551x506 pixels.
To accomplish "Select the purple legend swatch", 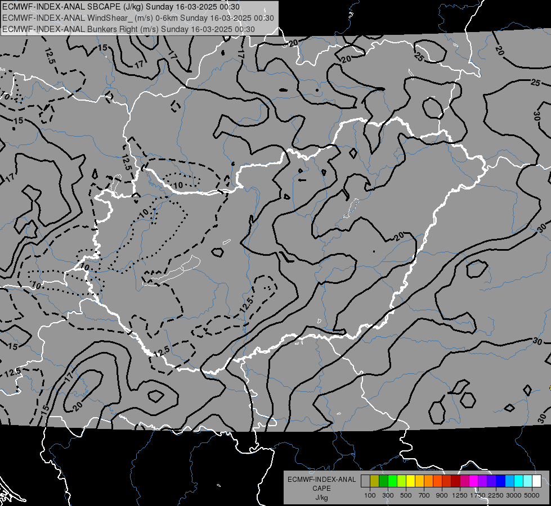I will (482, 481).
